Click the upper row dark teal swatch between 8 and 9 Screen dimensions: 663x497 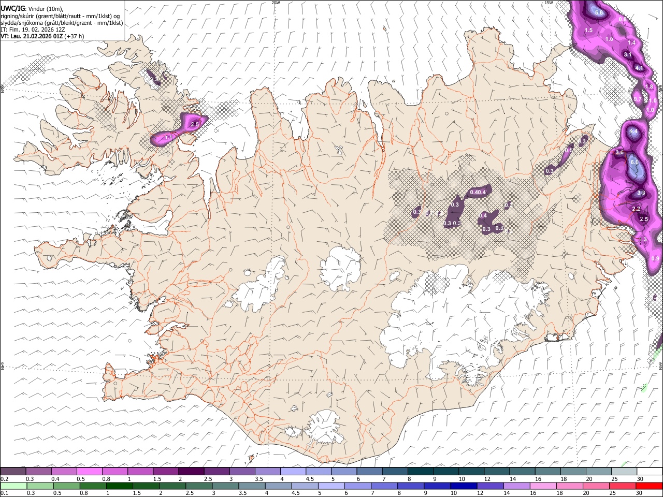click(421, 471)
